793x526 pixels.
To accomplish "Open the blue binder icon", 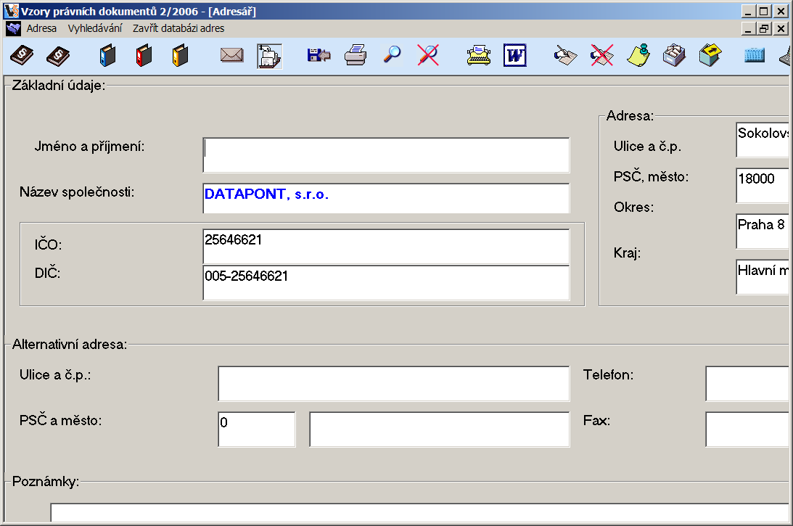I will [x=107, y=55].
